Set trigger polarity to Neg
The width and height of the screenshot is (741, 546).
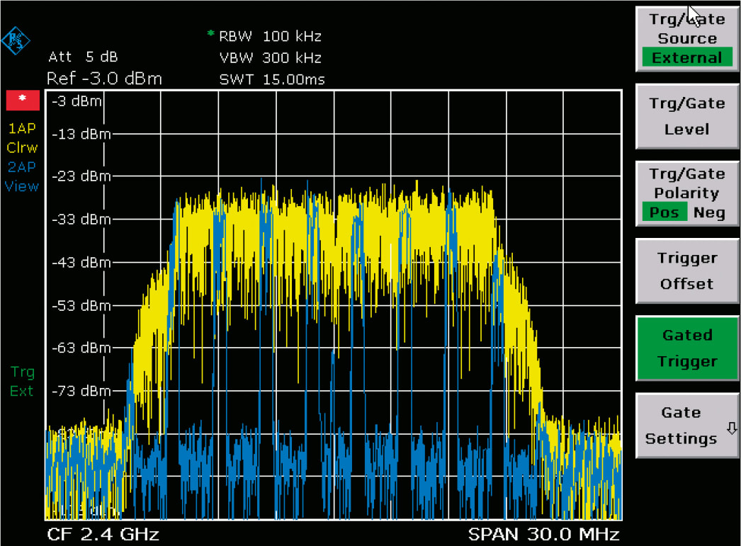point(709,212)
